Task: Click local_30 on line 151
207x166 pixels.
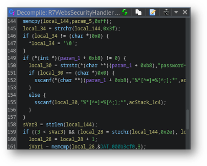Action: coord(52,73)
